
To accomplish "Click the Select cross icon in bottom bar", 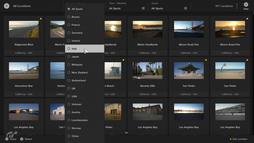I will click(x=22, y=139).
